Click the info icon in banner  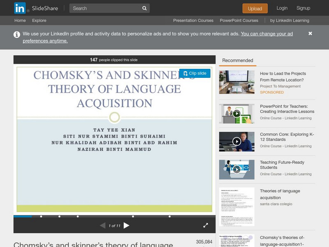(x=17, y=35)
